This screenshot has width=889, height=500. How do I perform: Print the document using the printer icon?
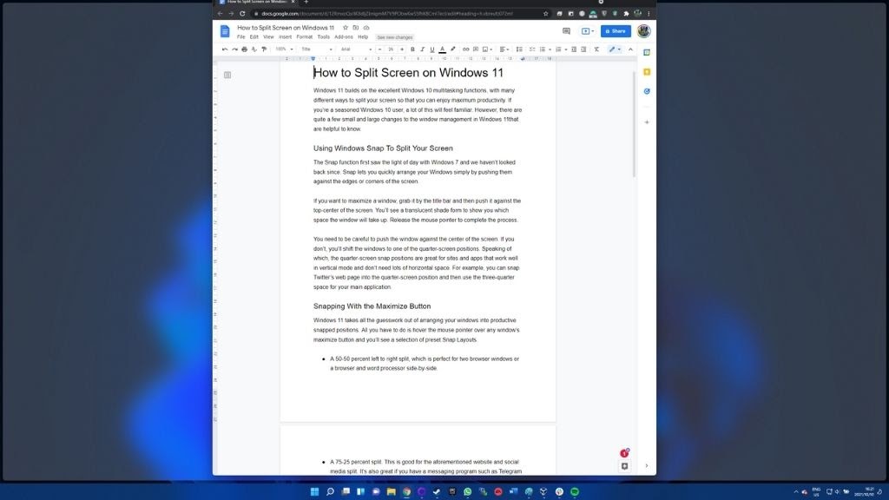[244, 49]
